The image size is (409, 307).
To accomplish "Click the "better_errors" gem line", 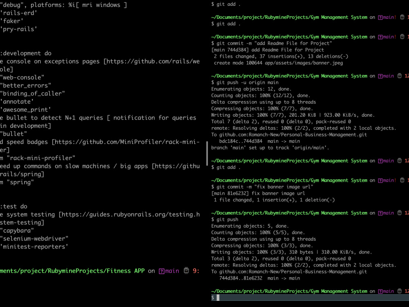I will (x=25, y=86).
